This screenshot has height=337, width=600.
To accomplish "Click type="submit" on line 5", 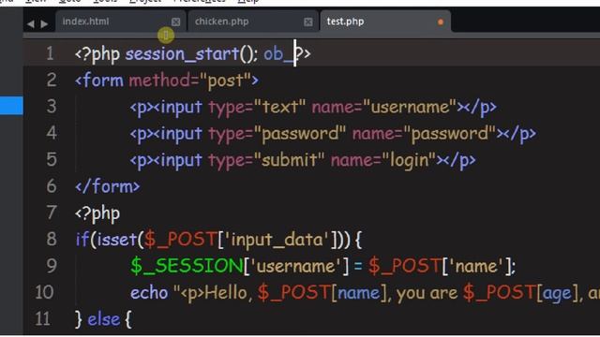I will [x=266, y=161].
